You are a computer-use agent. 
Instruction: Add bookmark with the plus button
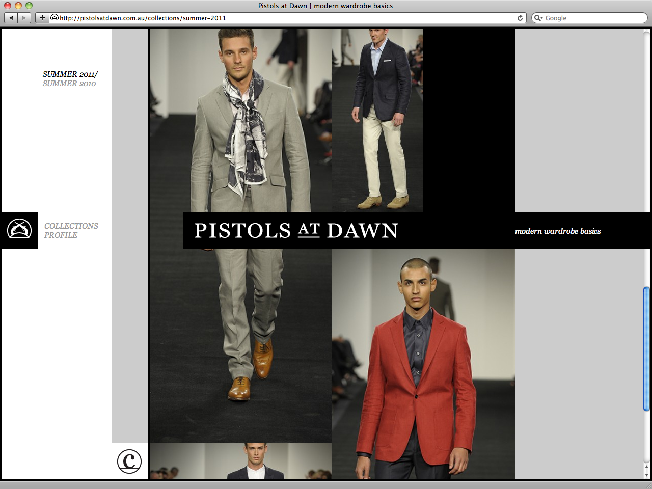42,18
